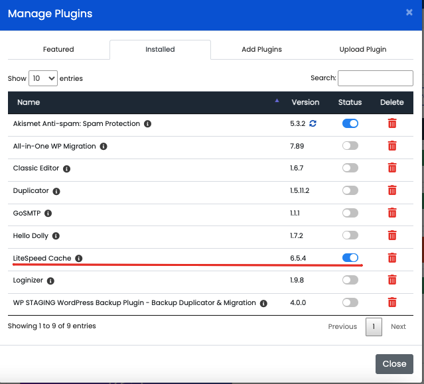
Task: Enable the GoSMTP plugin toggle
Action: pos(350,213)
